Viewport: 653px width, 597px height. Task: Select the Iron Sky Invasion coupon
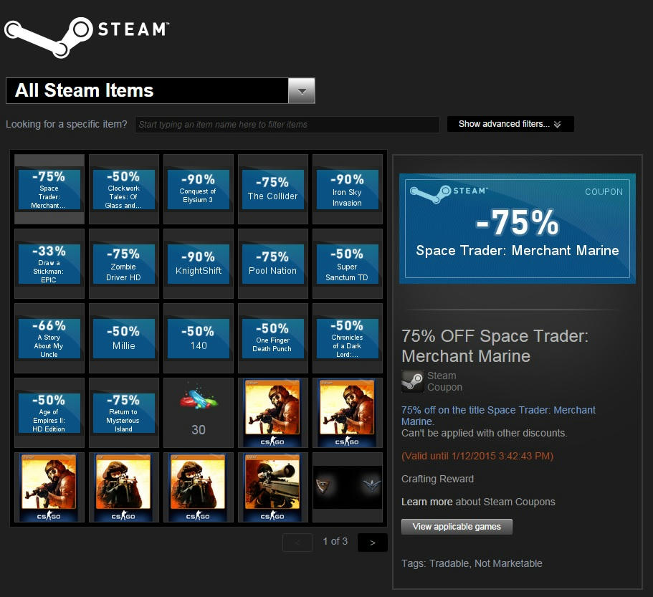tap(348, 189)
